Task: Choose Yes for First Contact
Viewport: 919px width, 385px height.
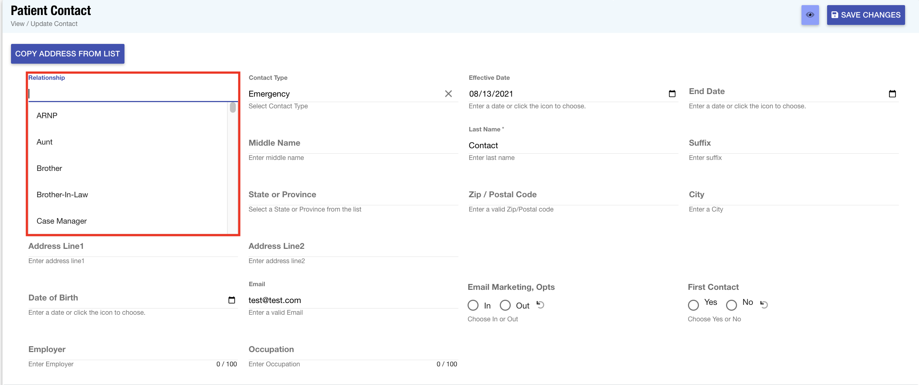Action: pyautogui.click(x=693, y=305)
